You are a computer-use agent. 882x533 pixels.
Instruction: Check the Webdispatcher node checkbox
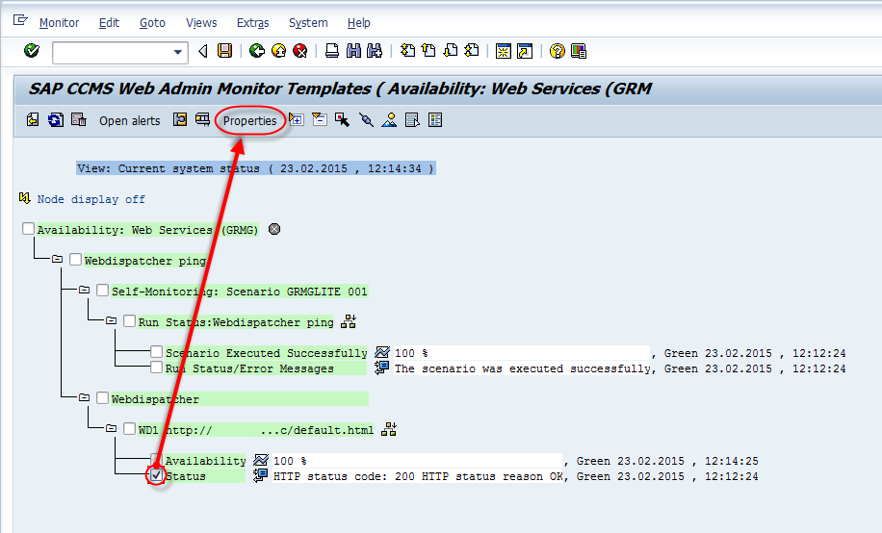(x=102, y=398)
